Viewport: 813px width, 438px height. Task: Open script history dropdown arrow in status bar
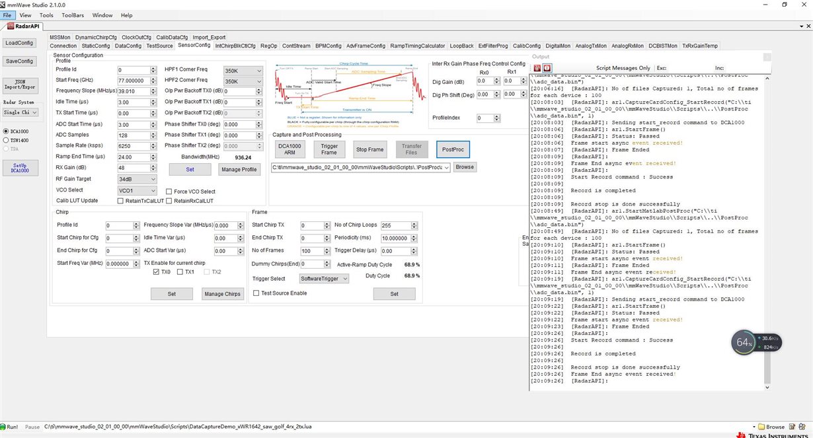tap(754, 427)
